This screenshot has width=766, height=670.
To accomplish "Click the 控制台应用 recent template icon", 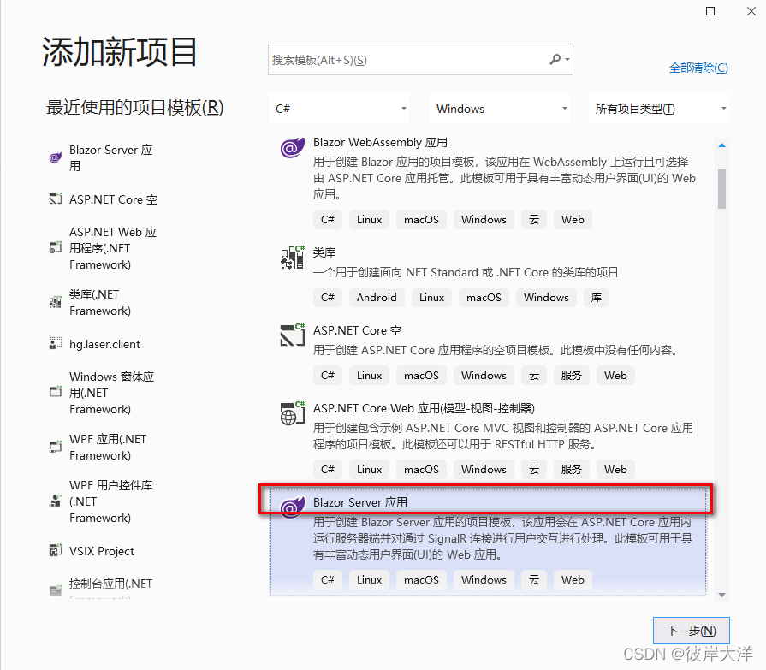I will 55,590.
